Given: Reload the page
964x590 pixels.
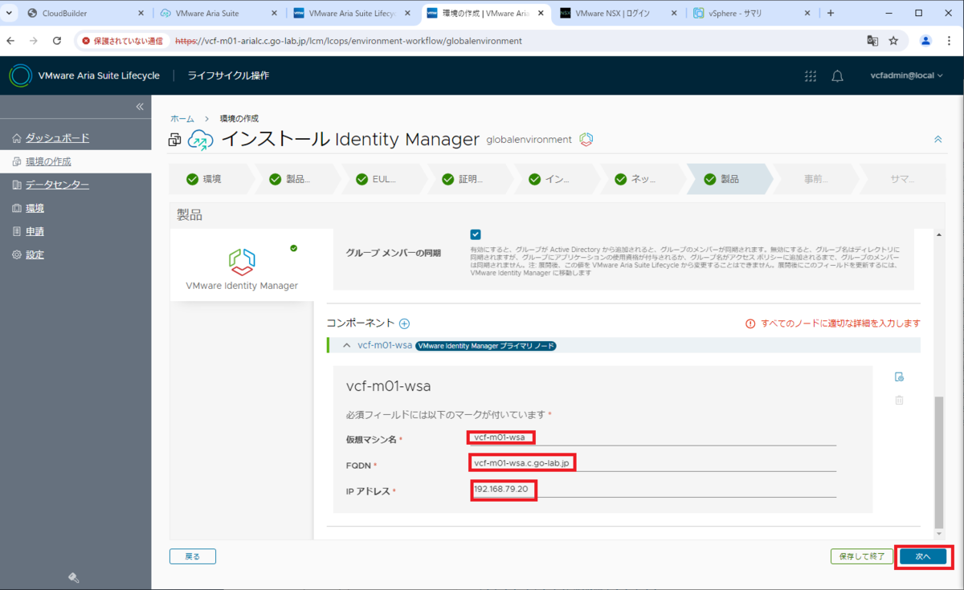Looking at the screenshot, I should [x=57, y=40].
